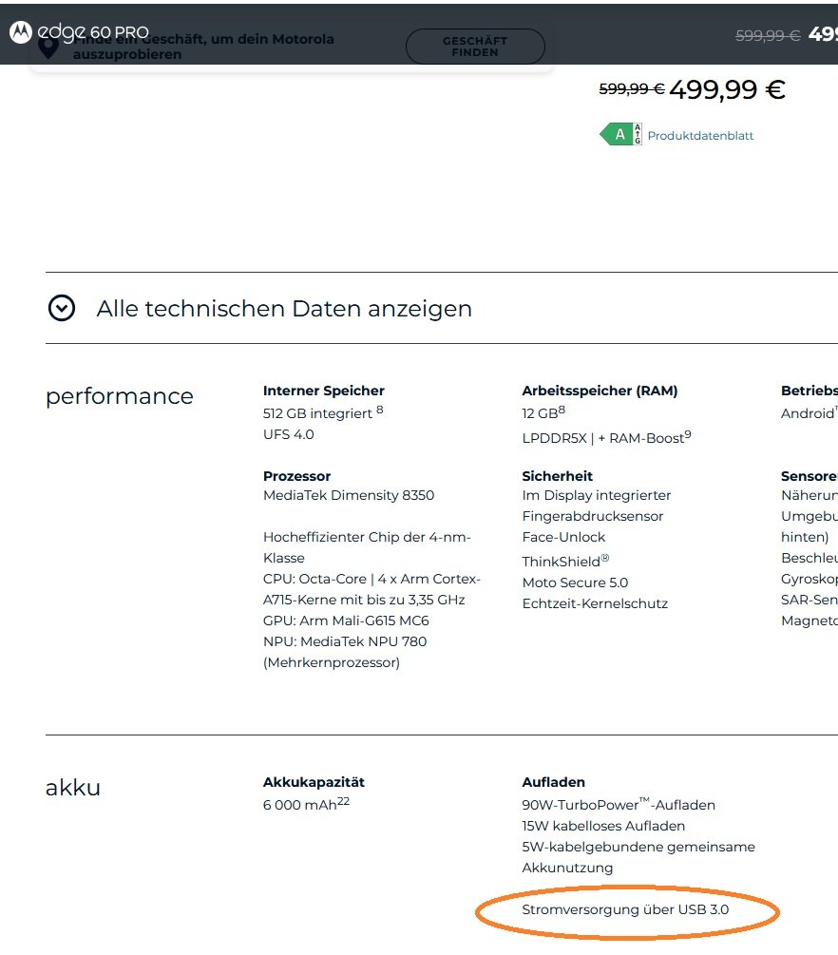Screen dimensions: 838x955
Task: Click the energy label A icon
Action: coord(620,134)
